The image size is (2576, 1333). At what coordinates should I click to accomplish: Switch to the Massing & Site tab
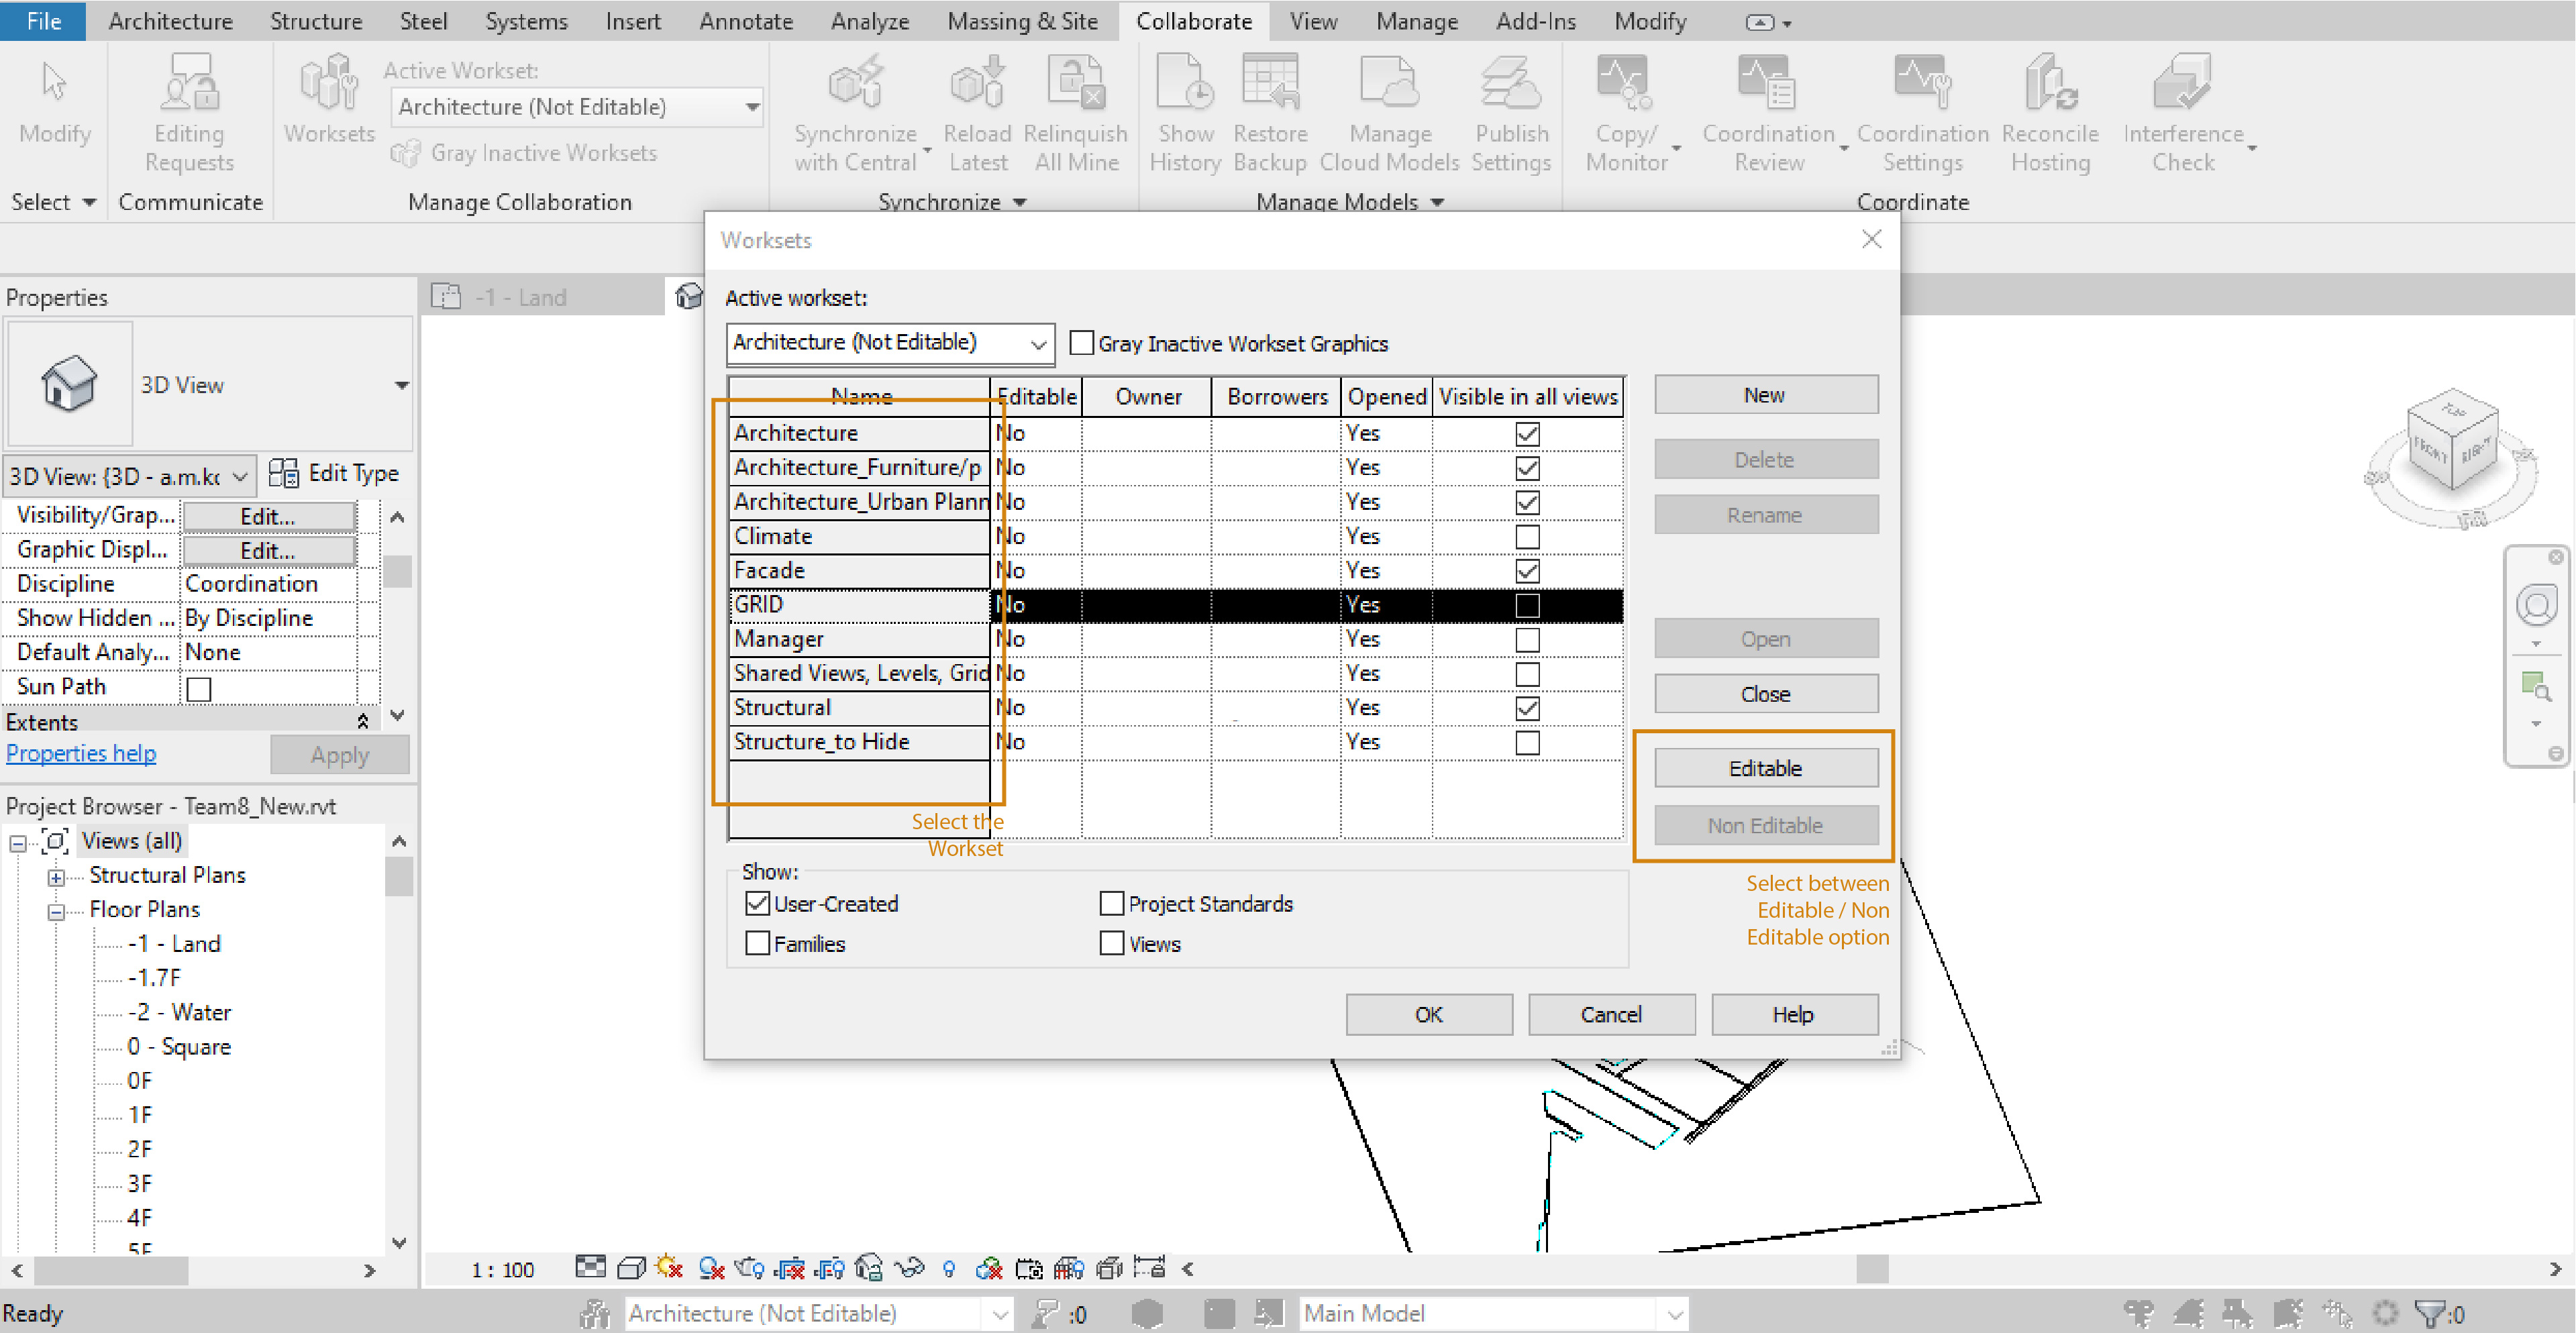pos(1022,21)
